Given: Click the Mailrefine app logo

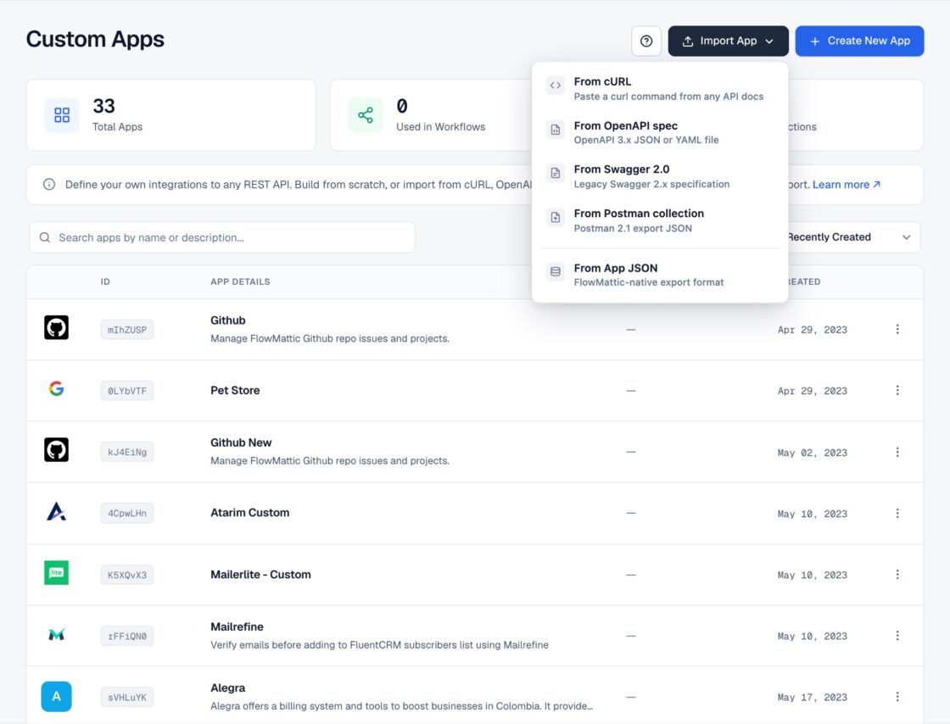Looking at the screenshot, I should (56, 634).
